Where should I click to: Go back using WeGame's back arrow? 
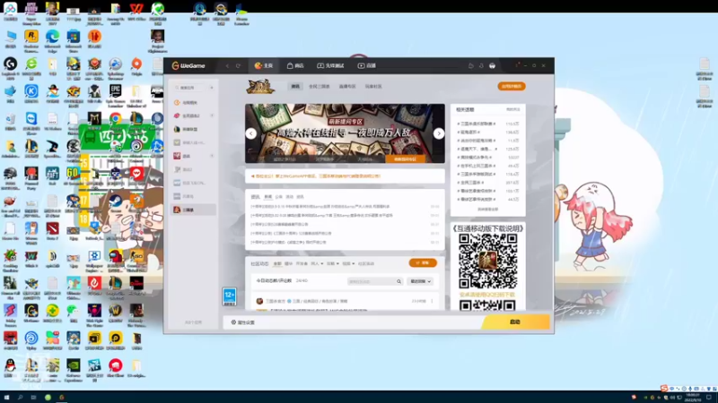pos(228,65)
